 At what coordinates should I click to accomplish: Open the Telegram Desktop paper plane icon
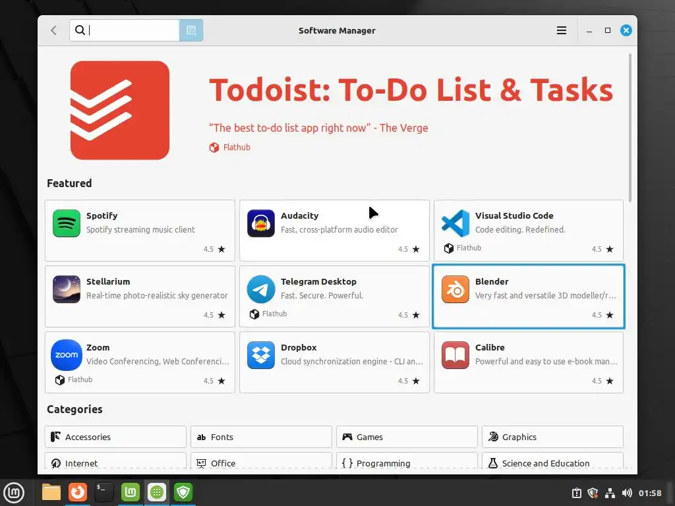[261, 289]
